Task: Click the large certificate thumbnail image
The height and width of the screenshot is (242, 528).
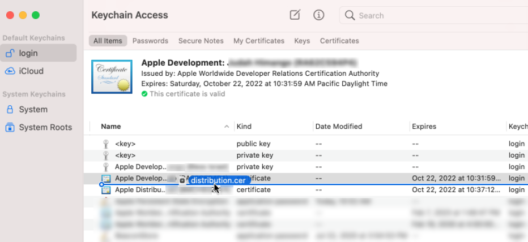Action: pyautogui.click(x=112, y=78)
